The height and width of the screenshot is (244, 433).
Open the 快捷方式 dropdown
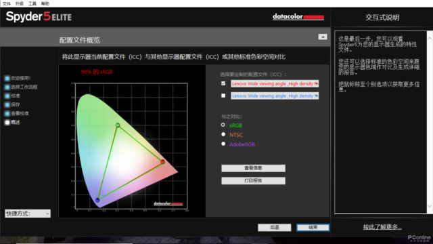tap(28, 213)
